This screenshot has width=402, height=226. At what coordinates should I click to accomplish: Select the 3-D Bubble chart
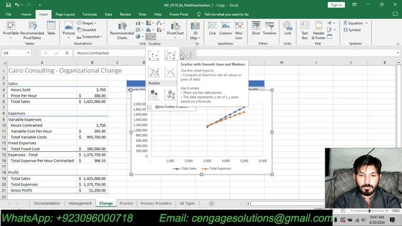(170, 94)
